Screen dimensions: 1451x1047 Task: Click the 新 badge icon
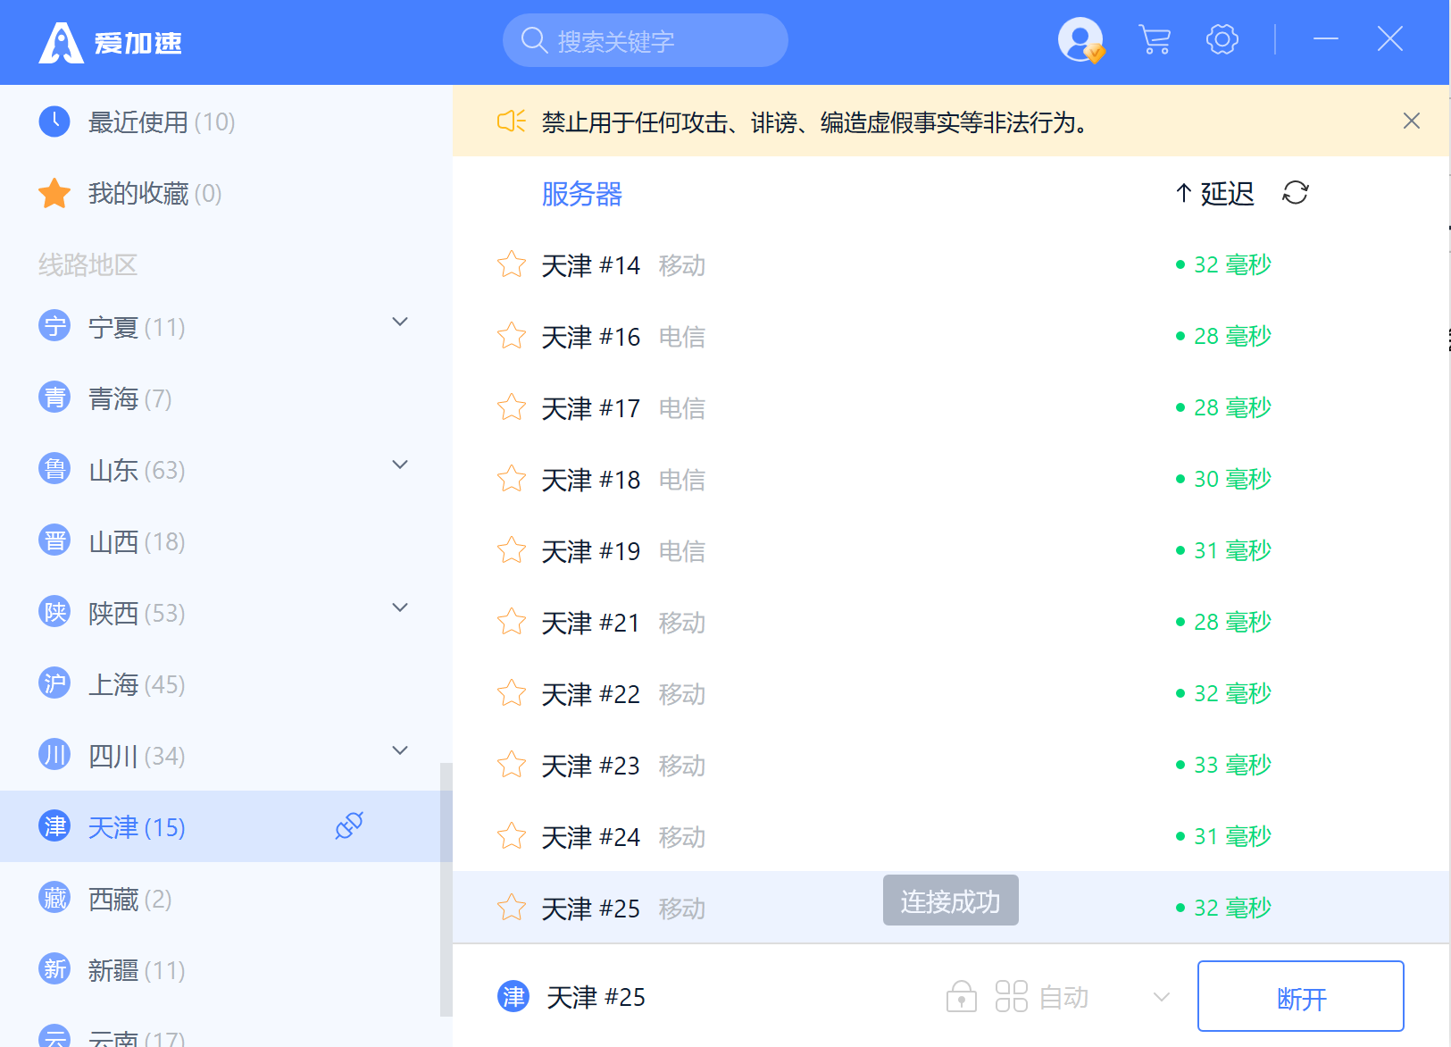[x=54, y=969]
